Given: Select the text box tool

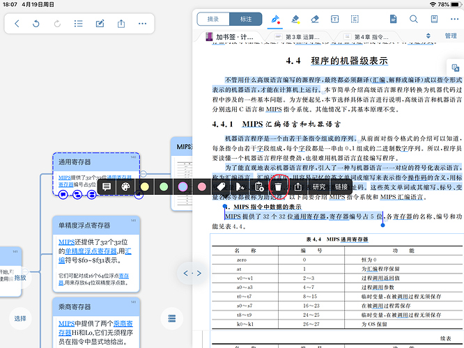Looking at the screenshot, I should click(x=334, y=19).
